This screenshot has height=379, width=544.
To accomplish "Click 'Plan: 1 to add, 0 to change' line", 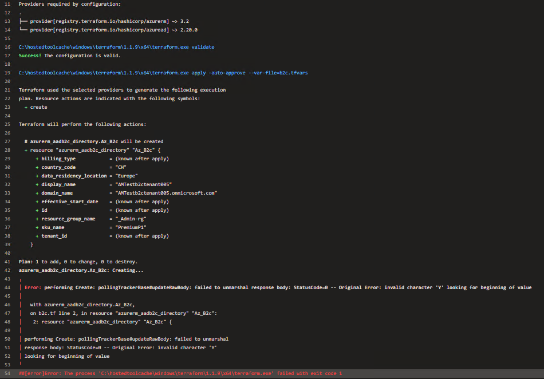I will click(78, 262).
